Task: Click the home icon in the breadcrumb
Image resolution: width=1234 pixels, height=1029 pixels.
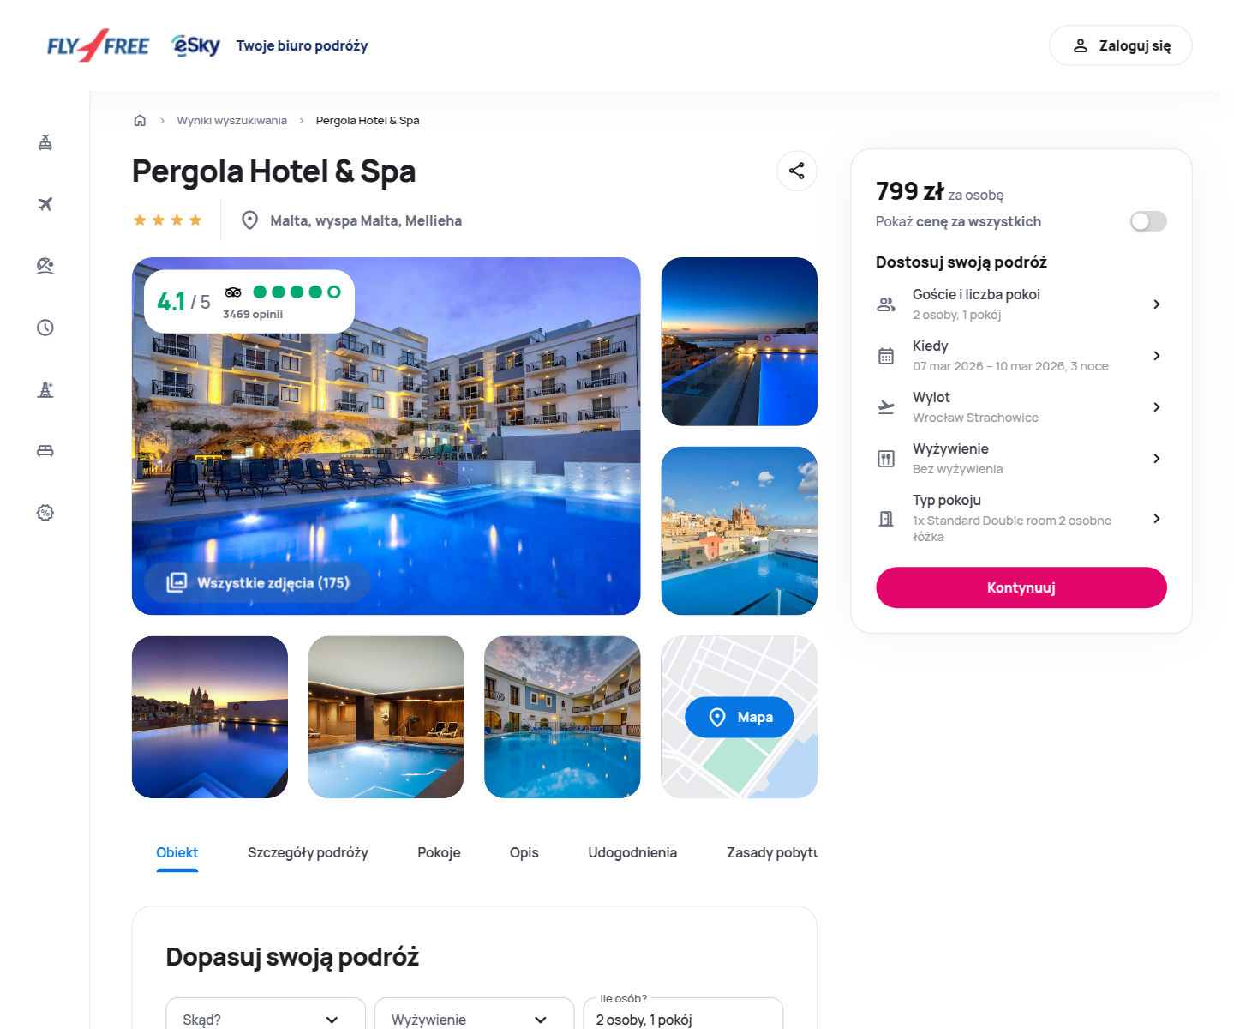Action: 140,120
